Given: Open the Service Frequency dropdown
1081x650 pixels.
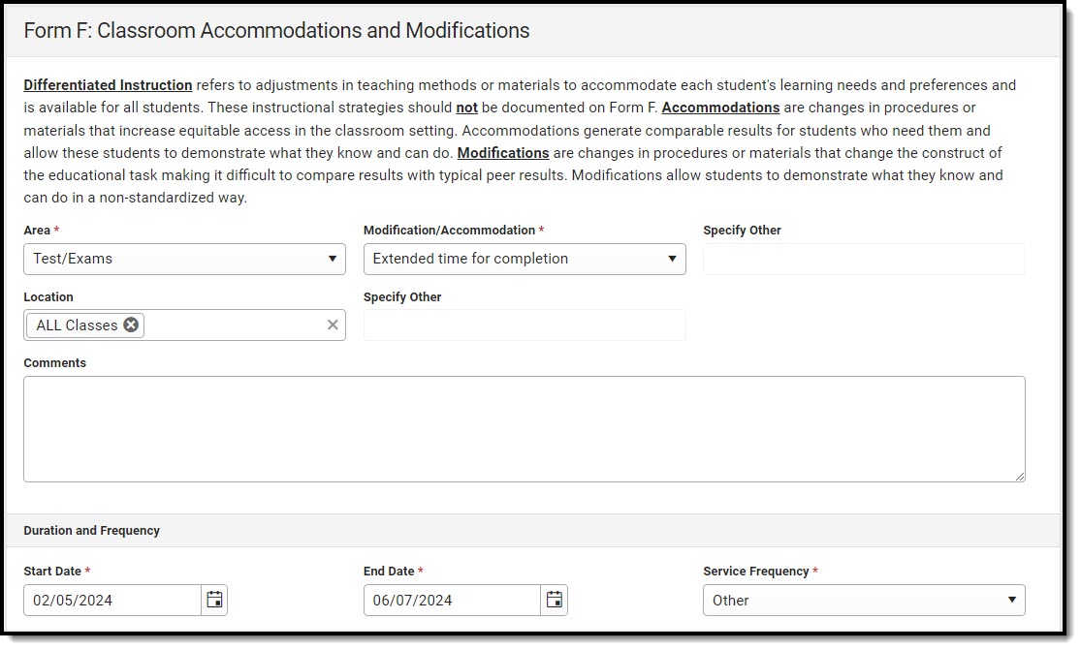Looking at the screenshot, I should [863, 600].
